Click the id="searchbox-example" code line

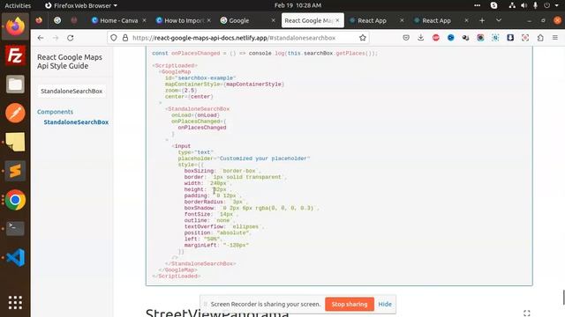tap(200, 78)
